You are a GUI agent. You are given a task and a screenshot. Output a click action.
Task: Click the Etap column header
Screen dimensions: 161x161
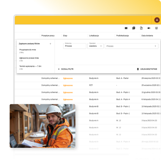coord(65,36)
